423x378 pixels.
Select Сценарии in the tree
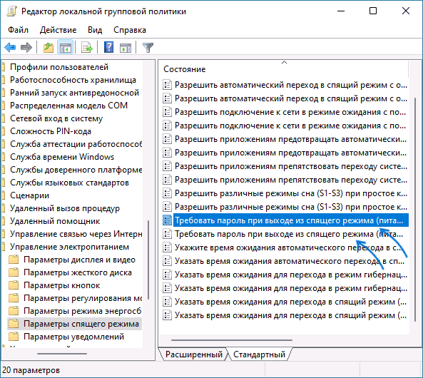(30, 195)
